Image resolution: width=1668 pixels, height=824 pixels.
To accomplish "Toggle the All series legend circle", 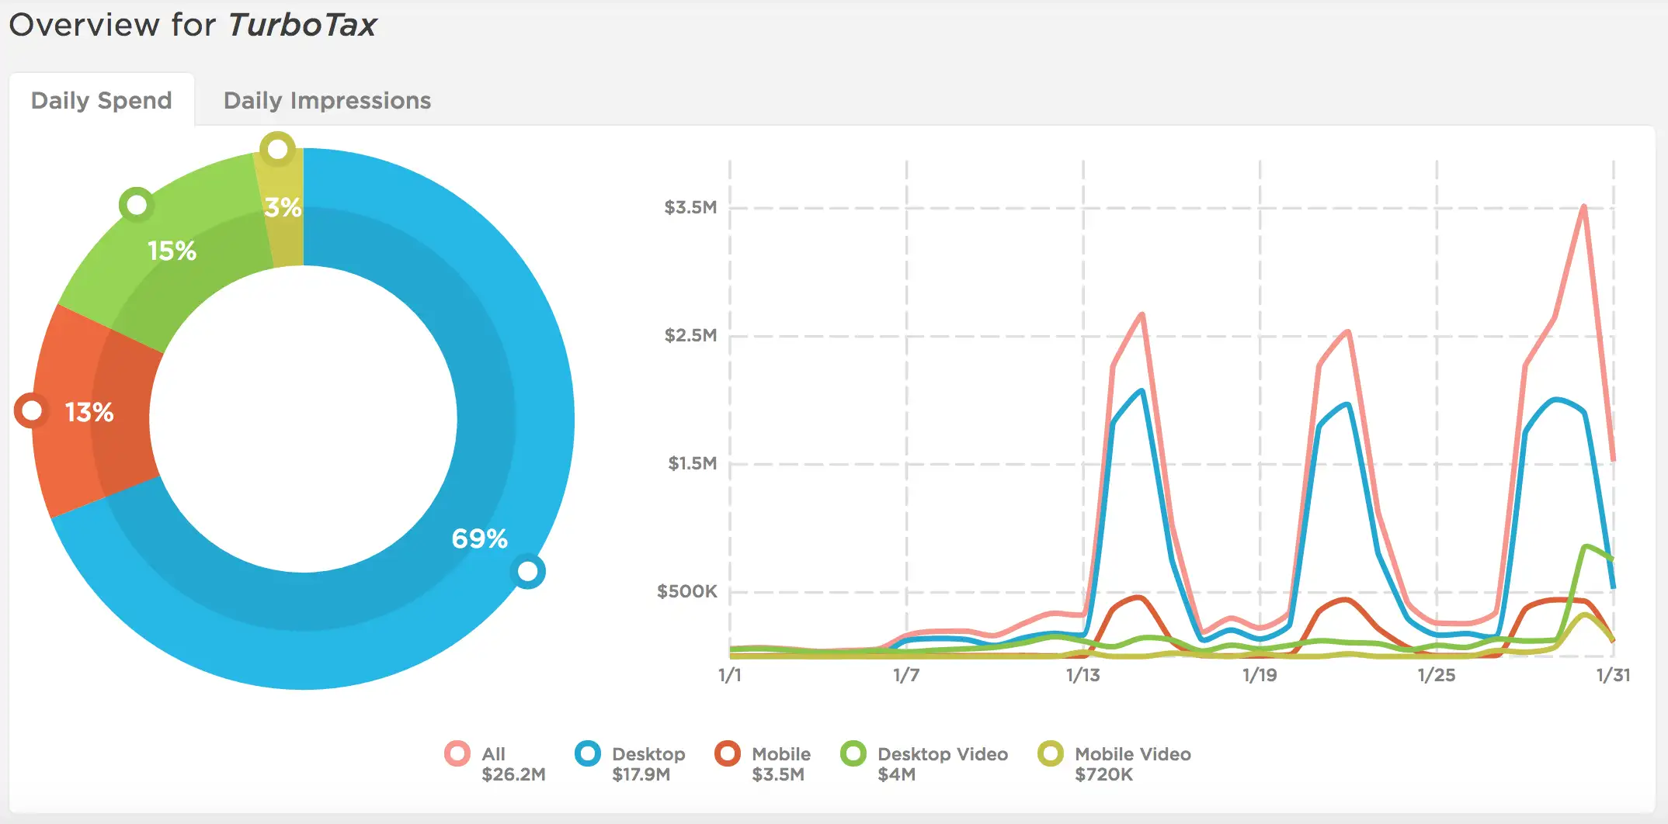I will (x=457, y=753).
